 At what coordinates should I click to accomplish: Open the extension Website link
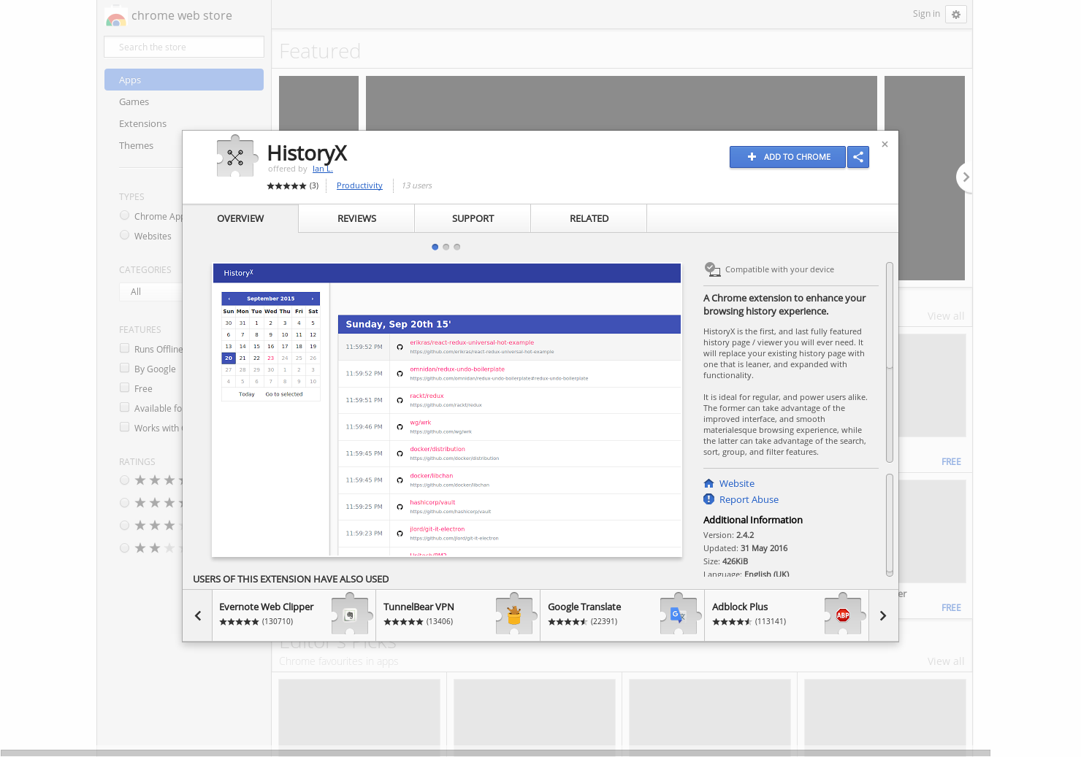pos(736,483)
